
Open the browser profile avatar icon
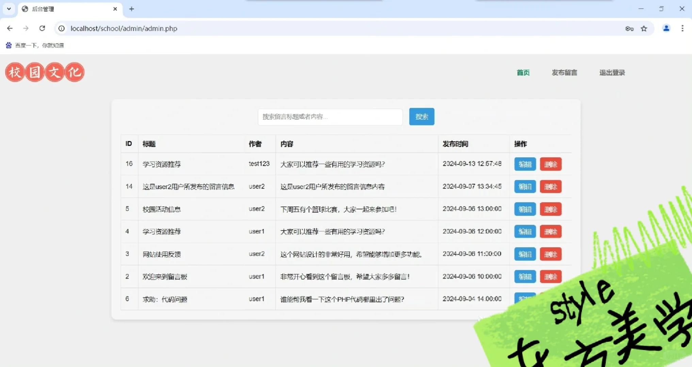[666, 29]
